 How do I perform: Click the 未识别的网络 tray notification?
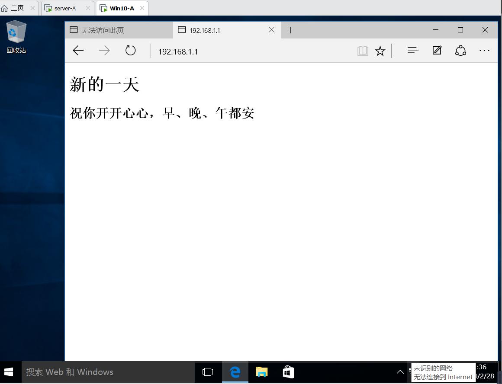pyautogui.click(x=443, y=372)
